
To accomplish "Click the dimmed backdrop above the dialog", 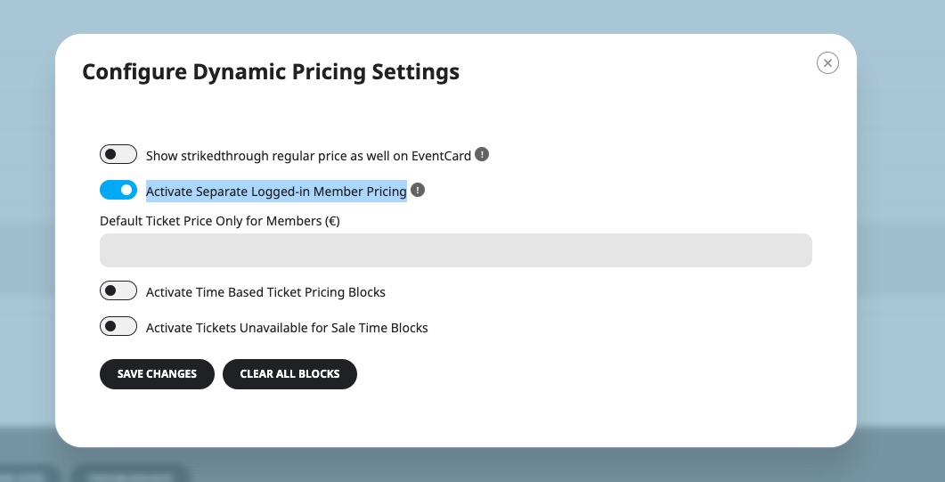I will tap(472, 16).
